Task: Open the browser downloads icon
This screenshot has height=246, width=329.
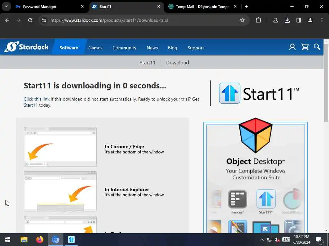Action: coord(287,20)
